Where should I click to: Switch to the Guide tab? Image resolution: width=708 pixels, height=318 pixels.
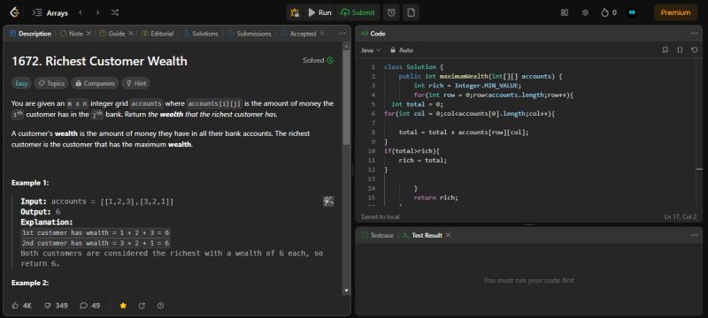click(113, 34)
